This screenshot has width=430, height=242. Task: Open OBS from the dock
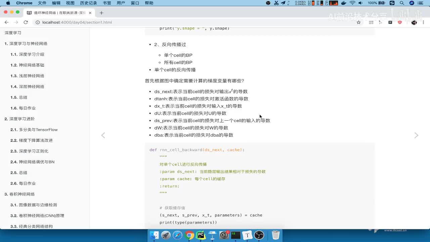[259, 235]
